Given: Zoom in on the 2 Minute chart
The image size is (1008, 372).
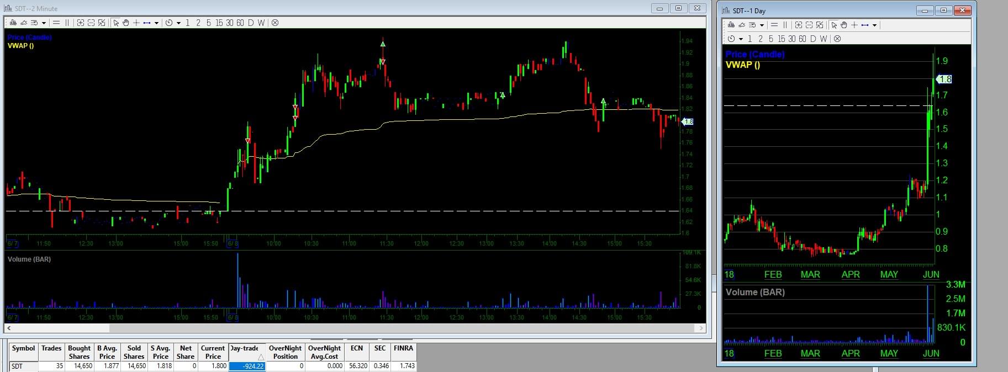Looking at the screenshot, I should (x=81, y=23).
